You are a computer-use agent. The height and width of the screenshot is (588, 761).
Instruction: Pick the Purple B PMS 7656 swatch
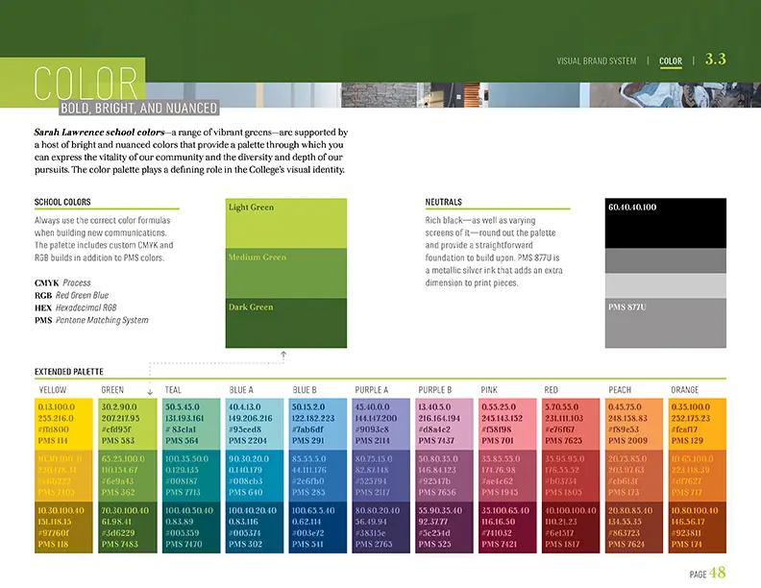(444, 476)
